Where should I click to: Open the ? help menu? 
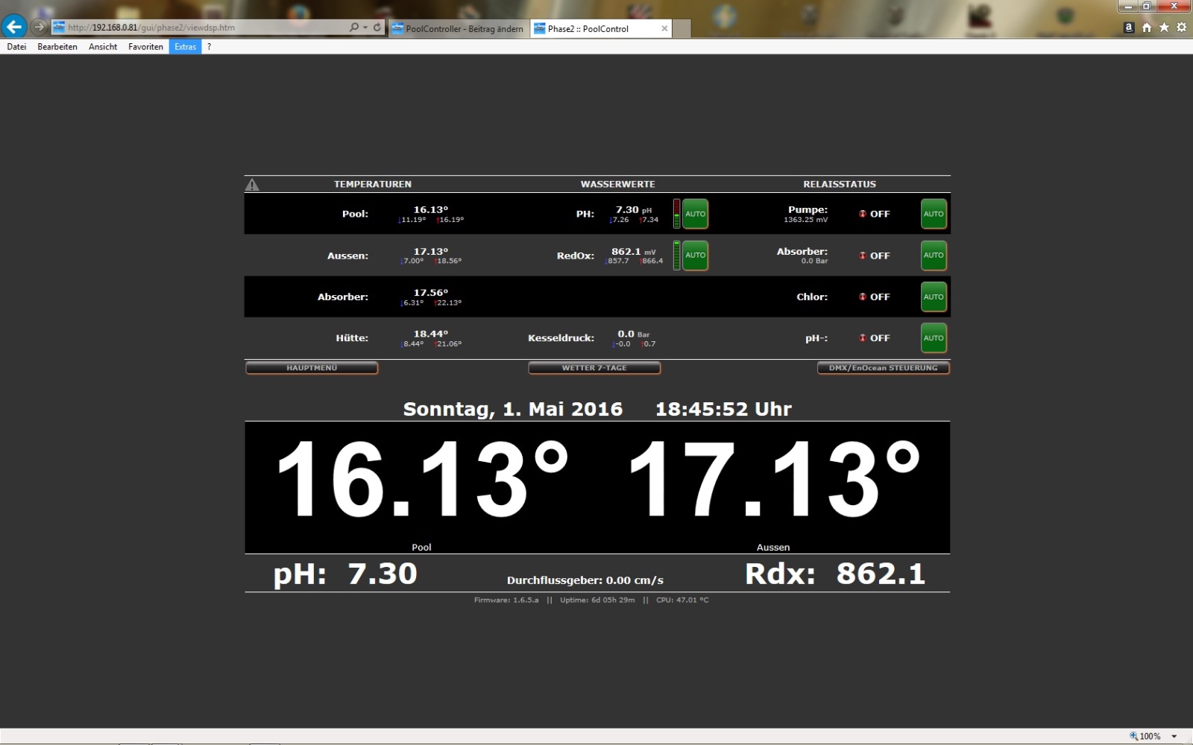pos(209,47)
